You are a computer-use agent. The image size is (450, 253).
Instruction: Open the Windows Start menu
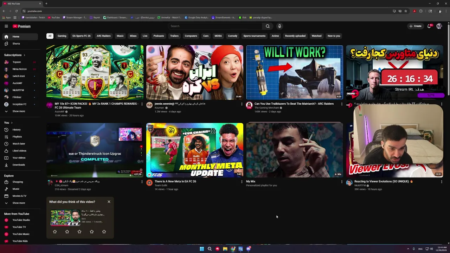point(202,249)
